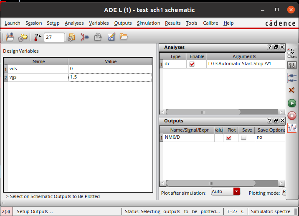Select the dc analysis type cell
The image size is (299, 216).
[175, 64]
